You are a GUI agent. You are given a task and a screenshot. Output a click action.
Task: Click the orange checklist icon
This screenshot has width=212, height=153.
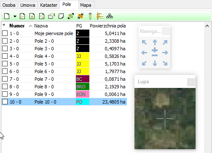(100, 16)
